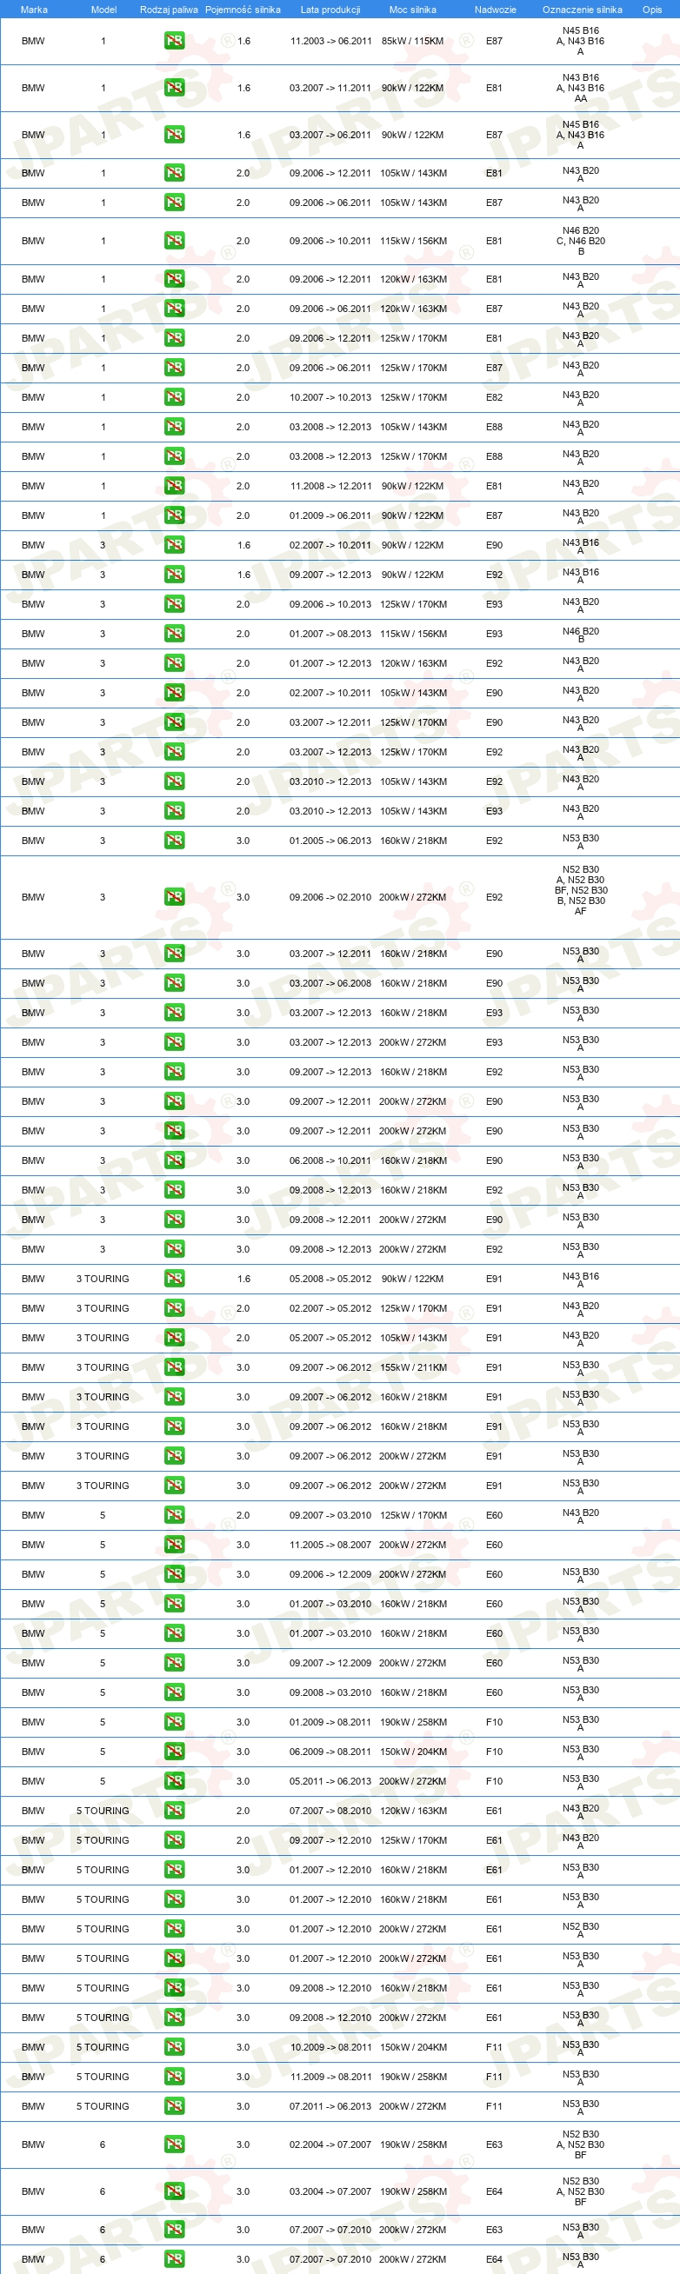Click fuel icon in the 85kW / 115KM row
Viewport: 680px width, 2274px height.
[x=174, y=41]
